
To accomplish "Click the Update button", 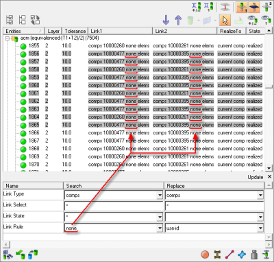I will pyautogui.click(x=256, y=177).
